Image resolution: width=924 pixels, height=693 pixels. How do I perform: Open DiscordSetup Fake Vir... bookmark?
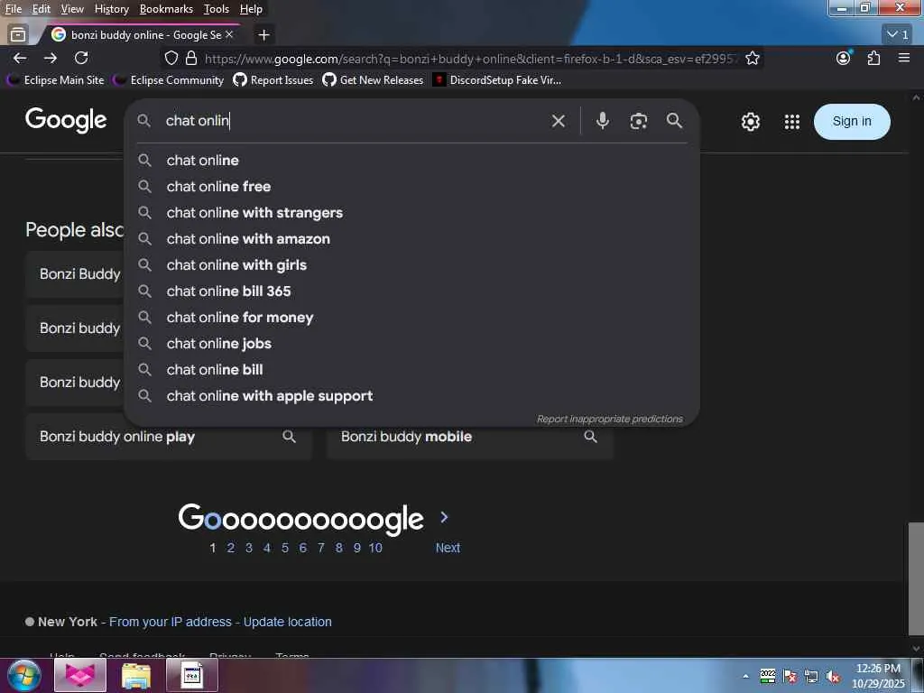[497, 80]
